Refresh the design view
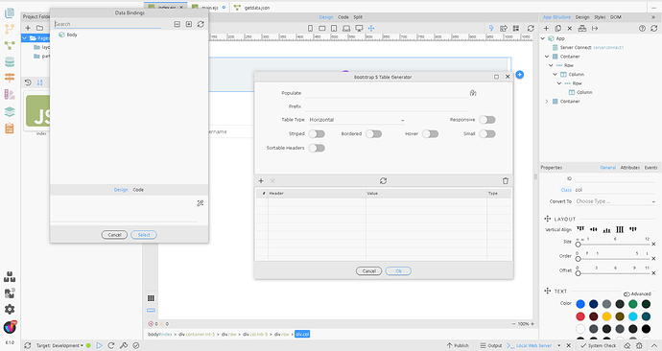 point(531,28)
